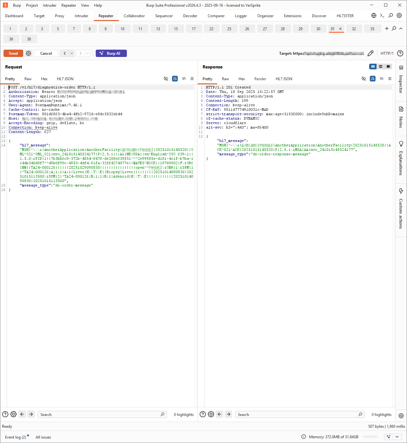Click the Cancel button
Viewport: 407px width, 443px height.
(46, 53)
